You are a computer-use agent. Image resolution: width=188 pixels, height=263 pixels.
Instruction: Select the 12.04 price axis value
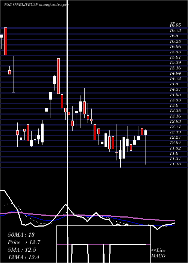pyautogui.click(x=175, y=143)
